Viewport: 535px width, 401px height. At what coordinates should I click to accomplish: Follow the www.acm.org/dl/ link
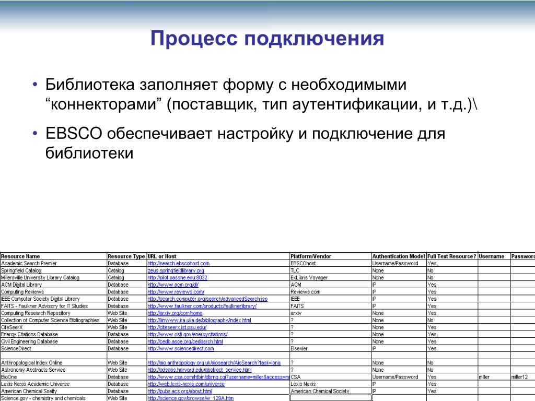(x=173, y=285)
